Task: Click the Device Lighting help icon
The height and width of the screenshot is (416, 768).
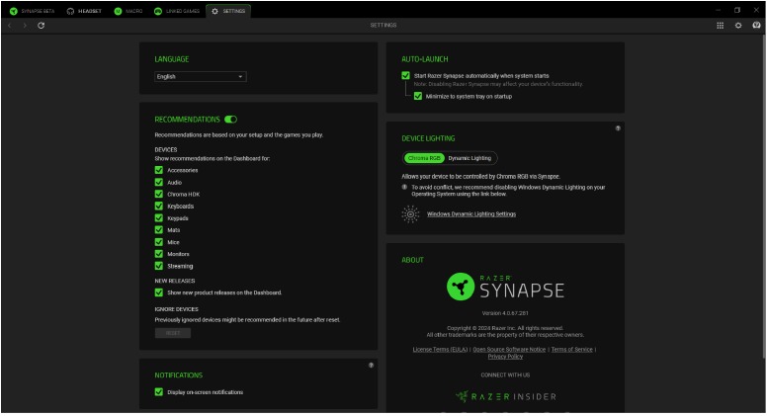Action: [618, 128]
